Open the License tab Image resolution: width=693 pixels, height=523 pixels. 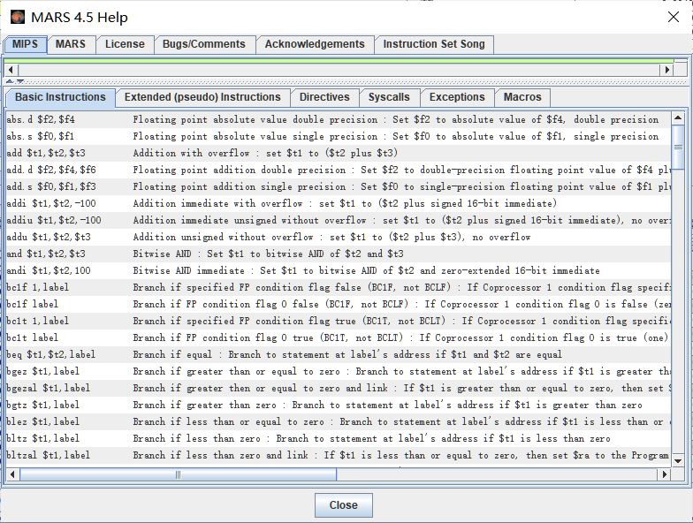[125, 44]
